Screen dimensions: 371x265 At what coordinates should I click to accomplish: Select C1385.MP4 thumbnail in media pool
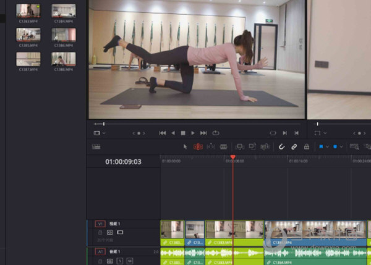[x=28, y=35]
